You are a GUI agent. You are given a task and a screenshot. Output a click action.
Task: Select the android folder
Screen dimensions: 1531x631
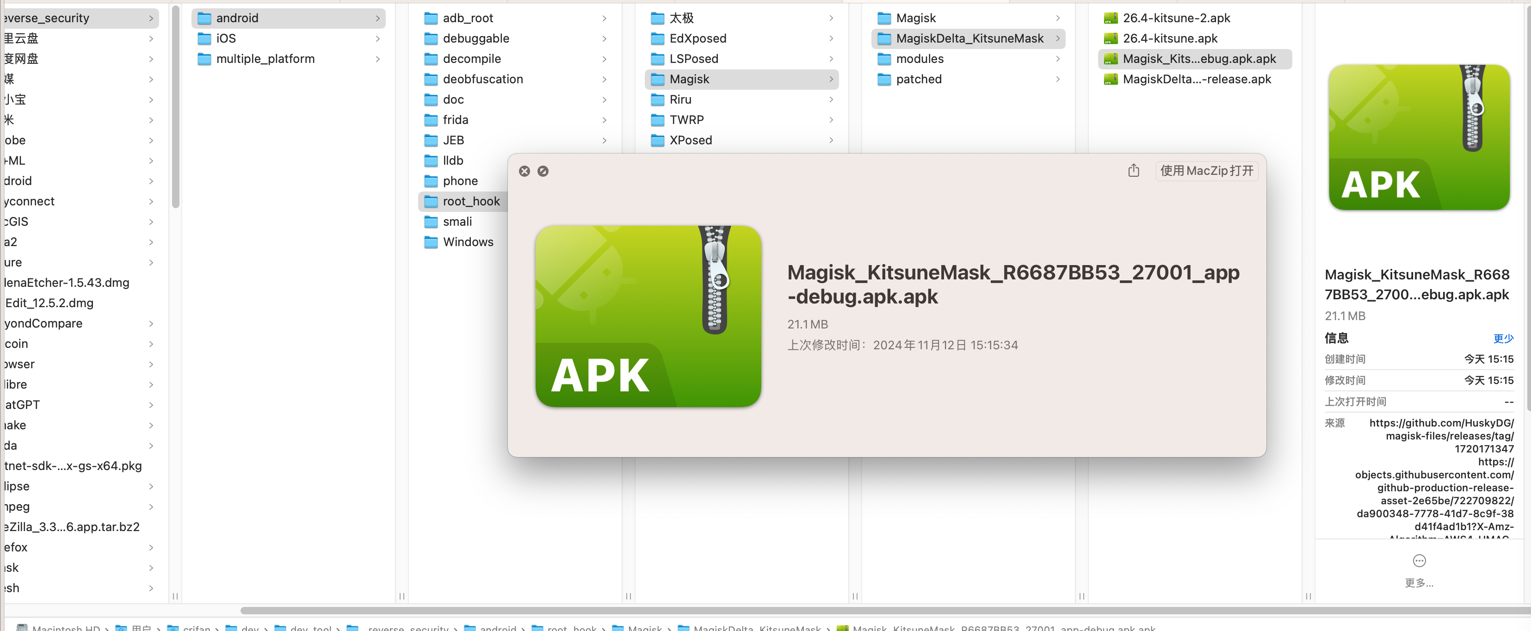[288, 19]
